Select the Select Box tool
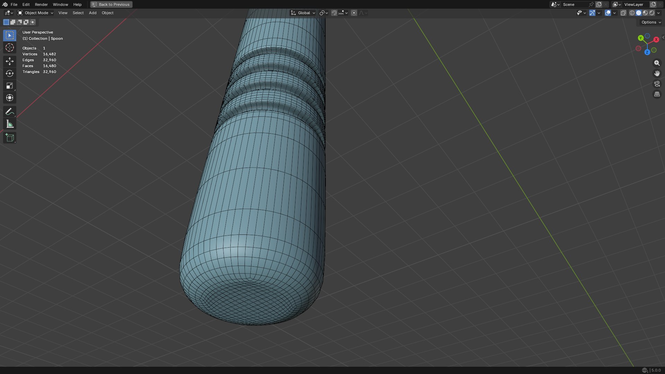The width and height of the screenshot is (665, 374). (x=10, y=35)
